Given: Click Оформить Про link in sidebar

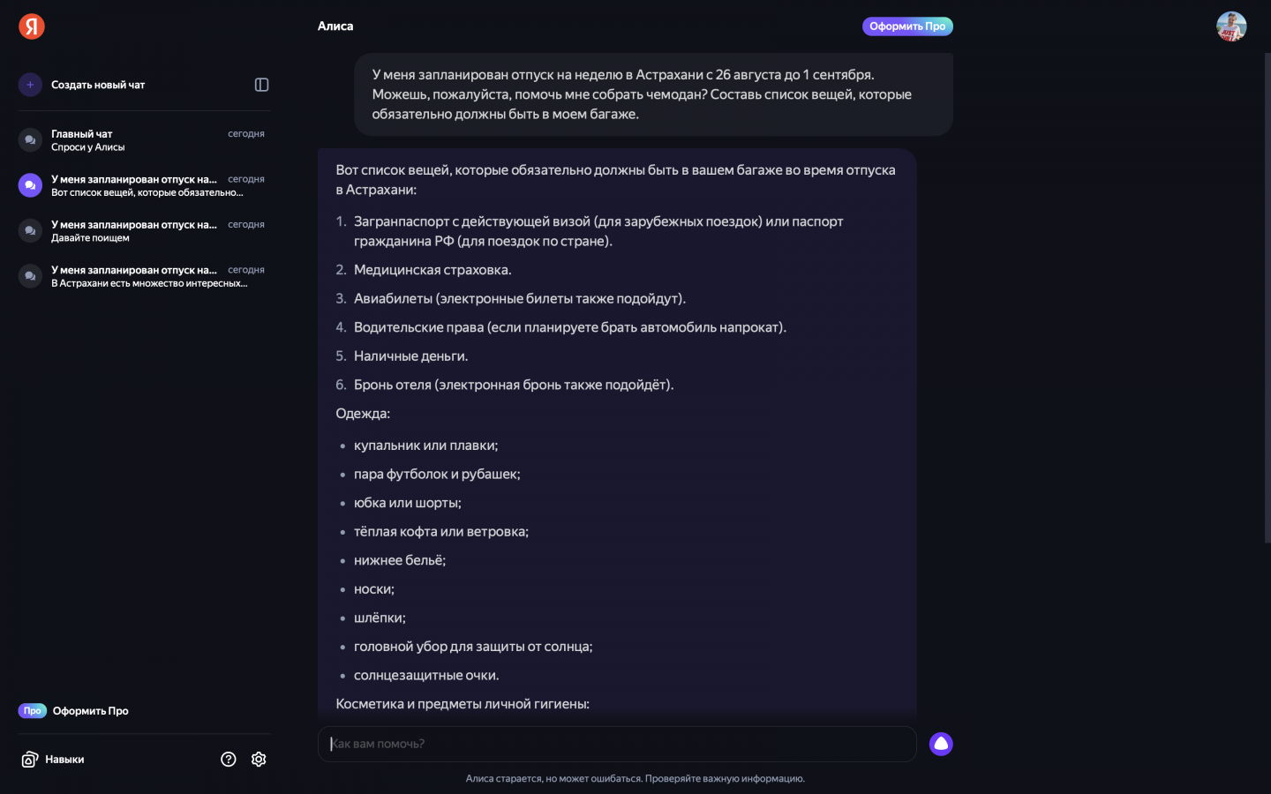Looking at the screenshot, I should (91, 711).
